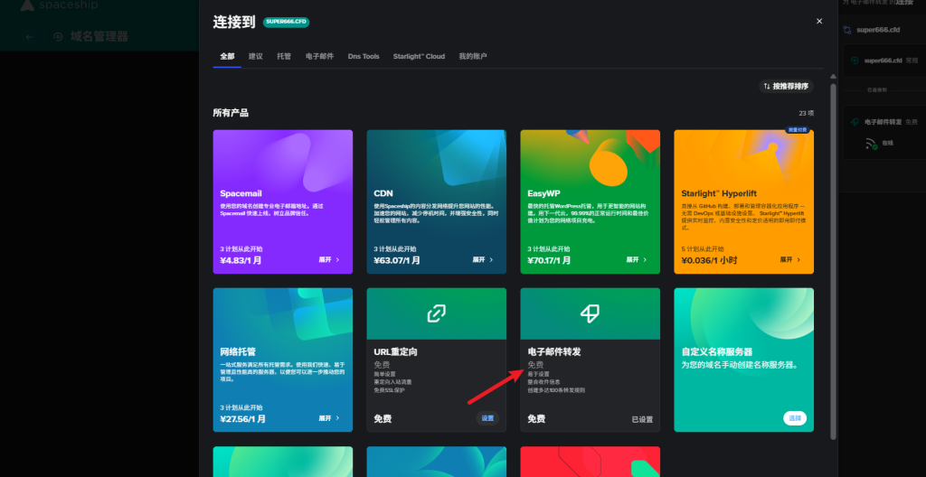Click the ¥70.17/1月 EasyWP price

(550, 260)
